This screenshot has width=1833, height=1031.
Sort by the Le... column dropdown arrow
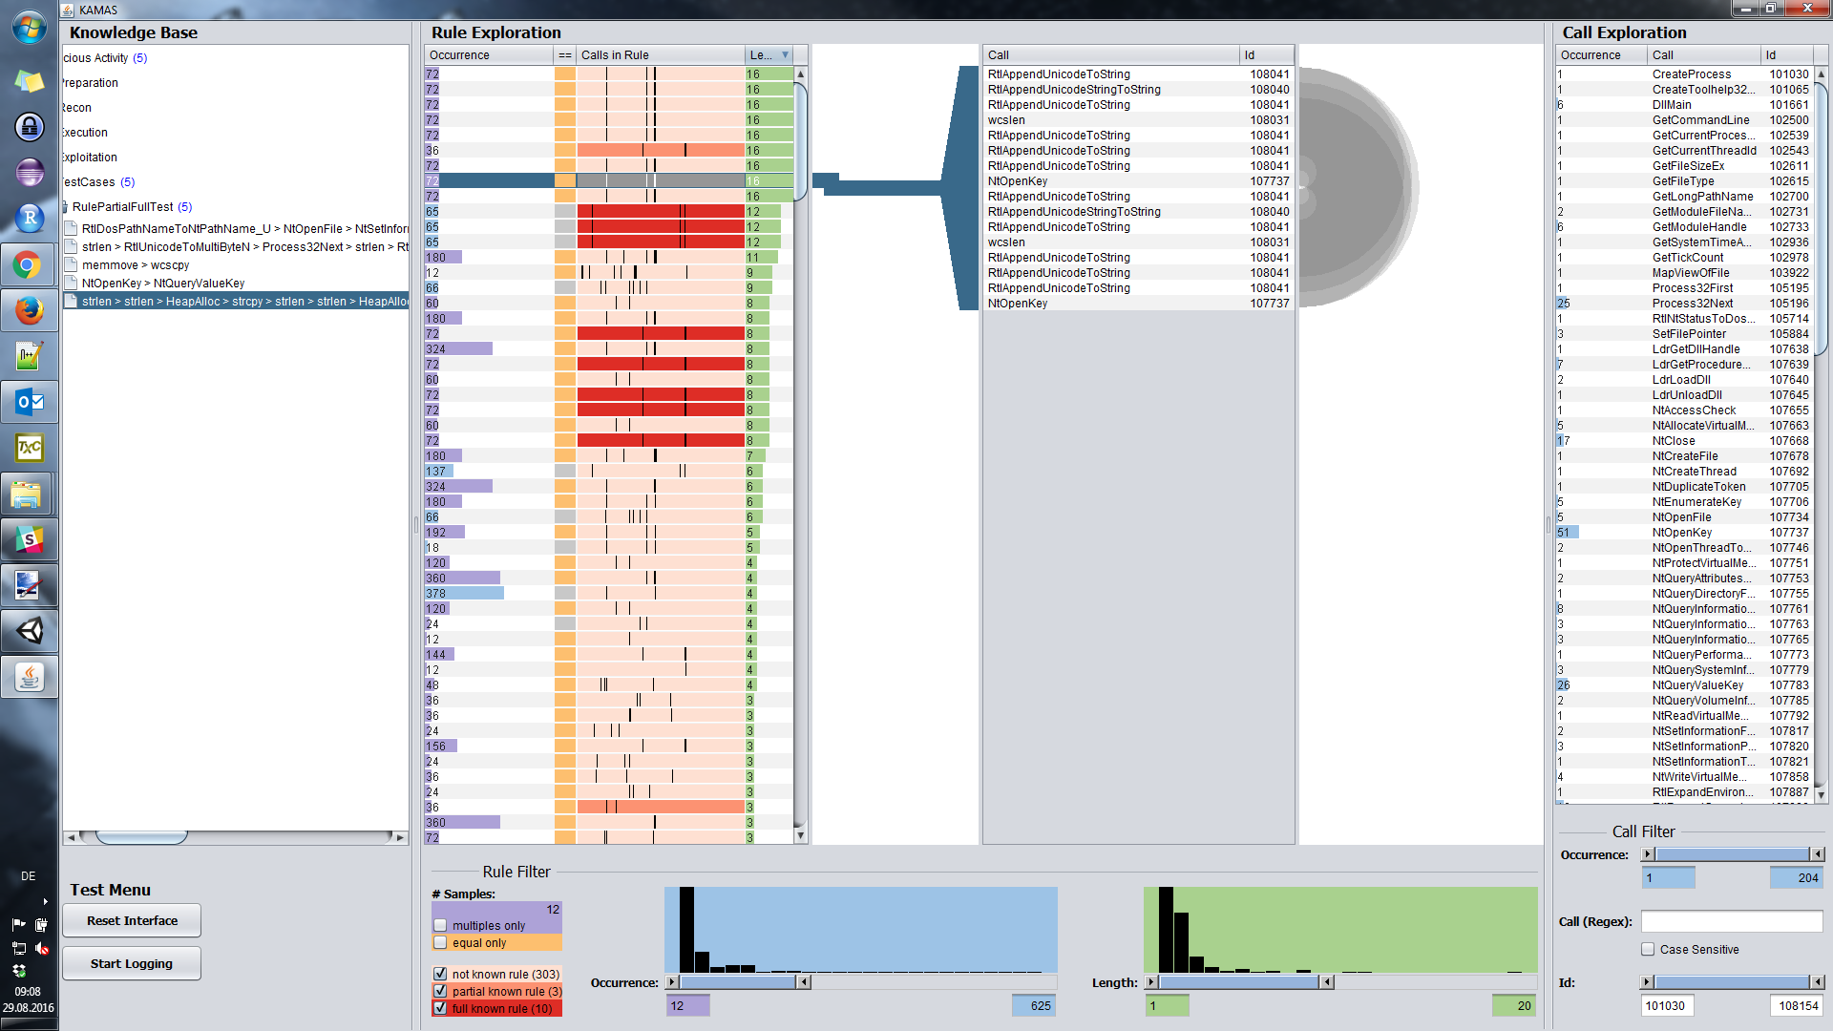[785, 55]
